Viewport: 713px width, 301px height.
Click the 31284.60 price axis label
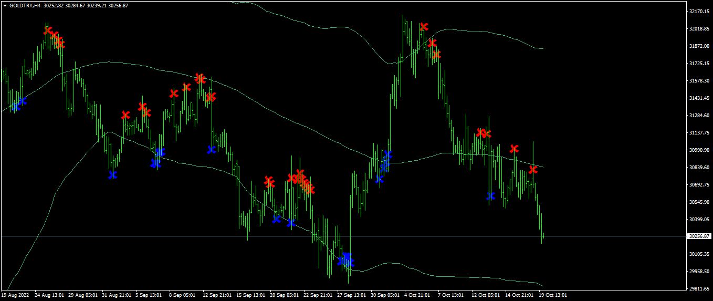(699, 115)
